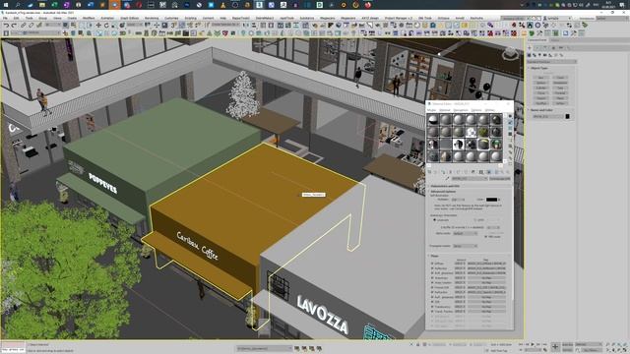
Task: Click Get Material in Material Editor
Action: click(429, 172)
